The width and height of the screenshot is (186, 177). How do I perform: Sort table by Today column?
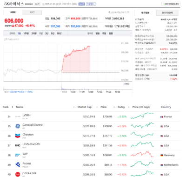121,107
